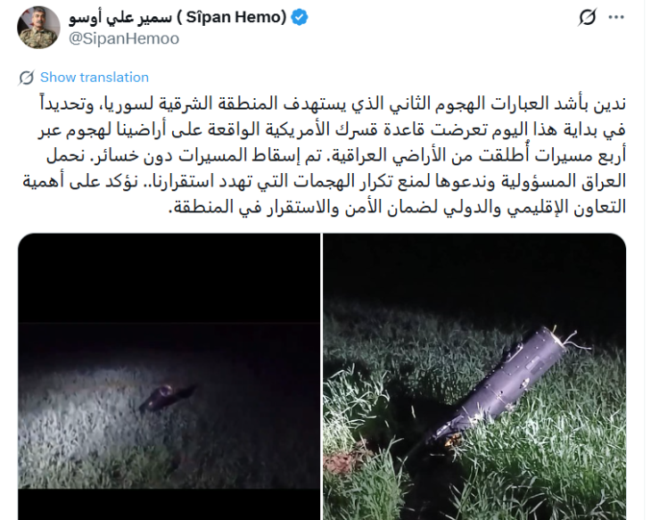
Task: Click the tweet line starting with أربع مسيرات
Action: (336, 155)
